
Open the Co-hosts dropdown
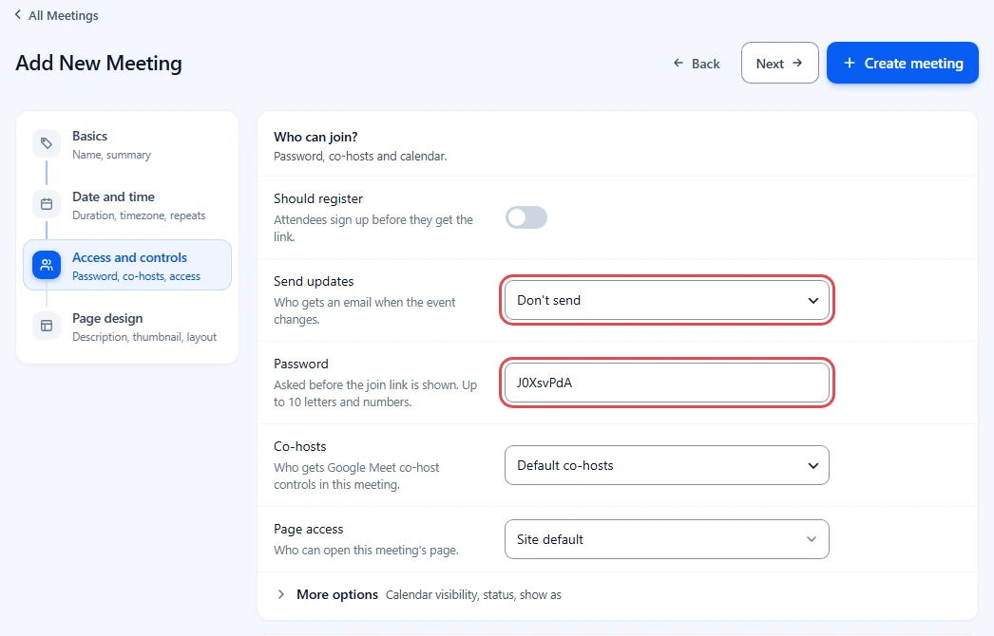(666, 465)
